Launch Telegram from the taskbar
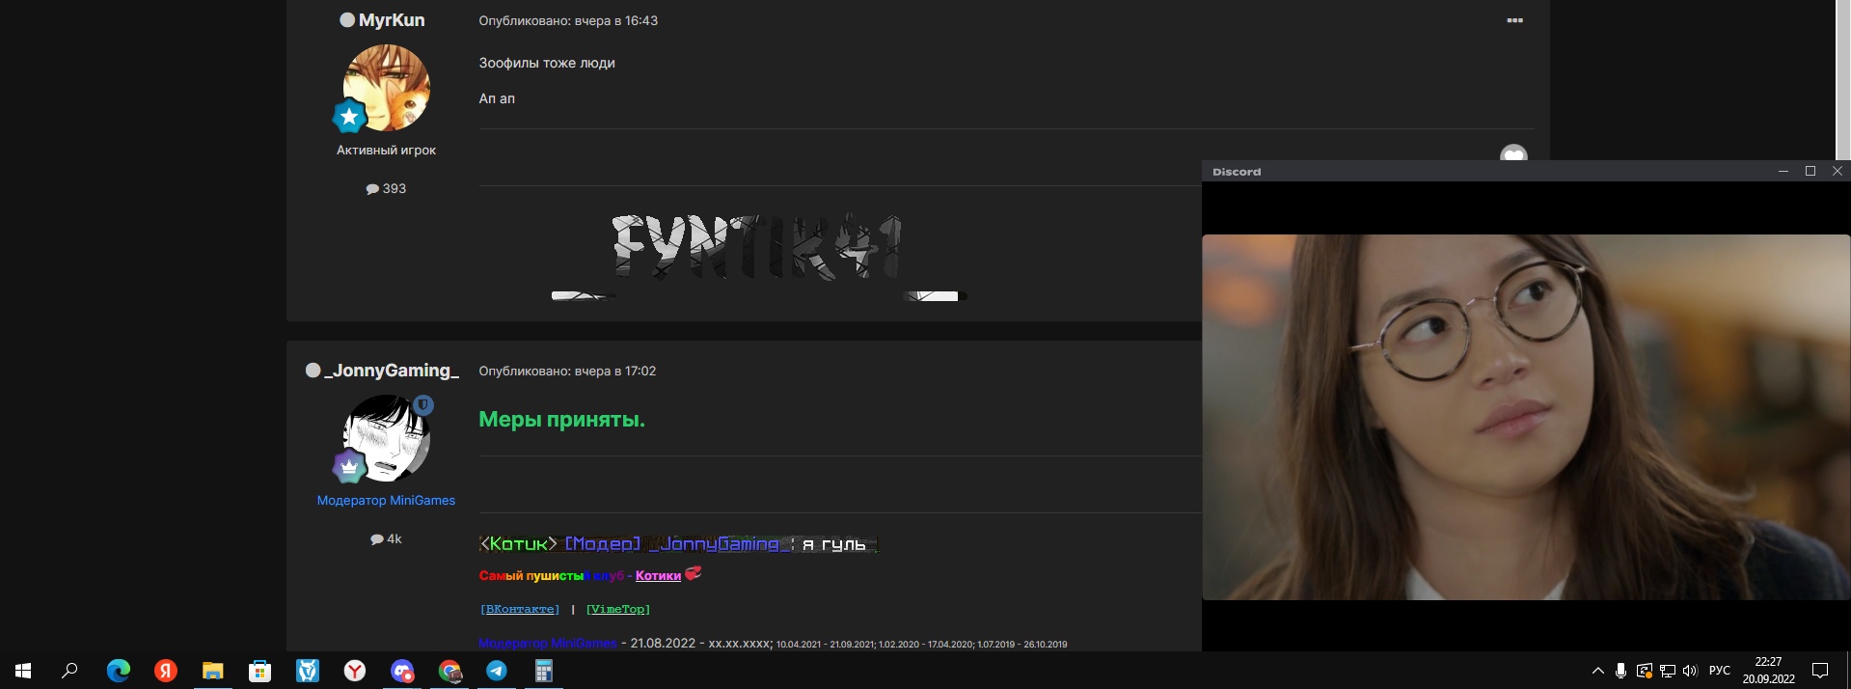Screen dimensions: 1851x689 coord(497,671)
